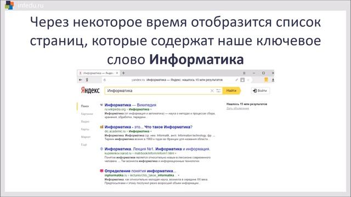351x197 pixels.
Task: Select the "Поиск" sidebar tab
Action: point(85,106)
